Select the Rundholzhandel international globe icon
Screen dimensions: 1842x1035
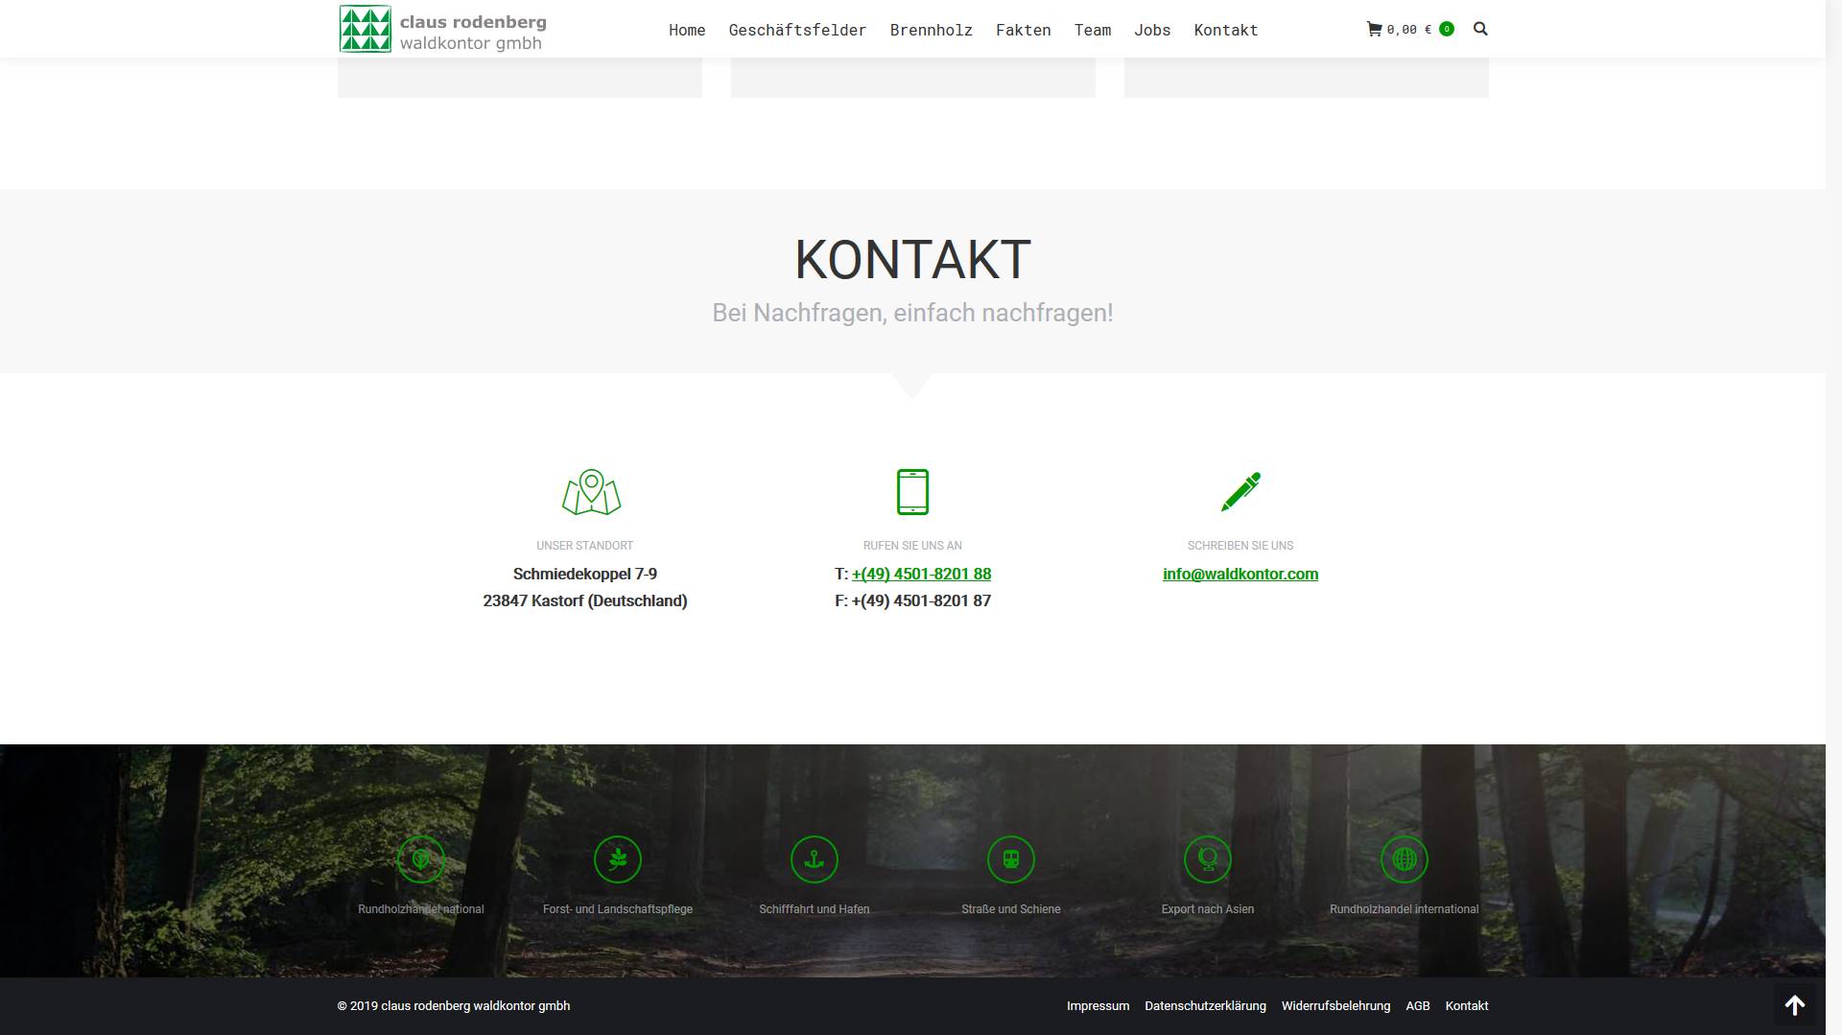1405,859
